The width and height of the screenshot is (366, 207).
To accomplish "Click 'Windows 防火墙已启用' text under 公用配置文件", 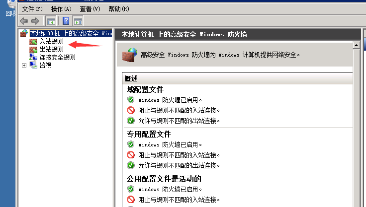I will click(170, 189).
